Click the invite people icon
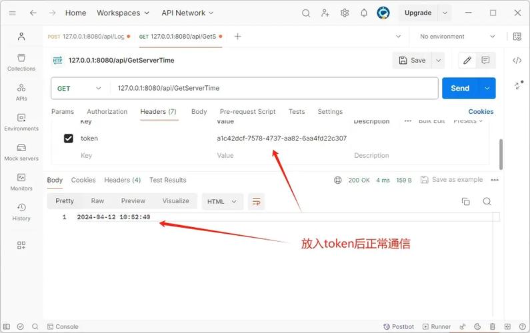530x333 pixels. point(325,13)
